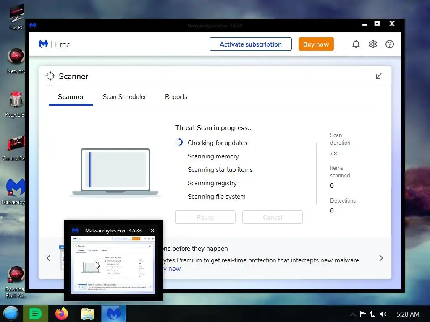Open File Explorer from the taskbar

tap(88, 314)
